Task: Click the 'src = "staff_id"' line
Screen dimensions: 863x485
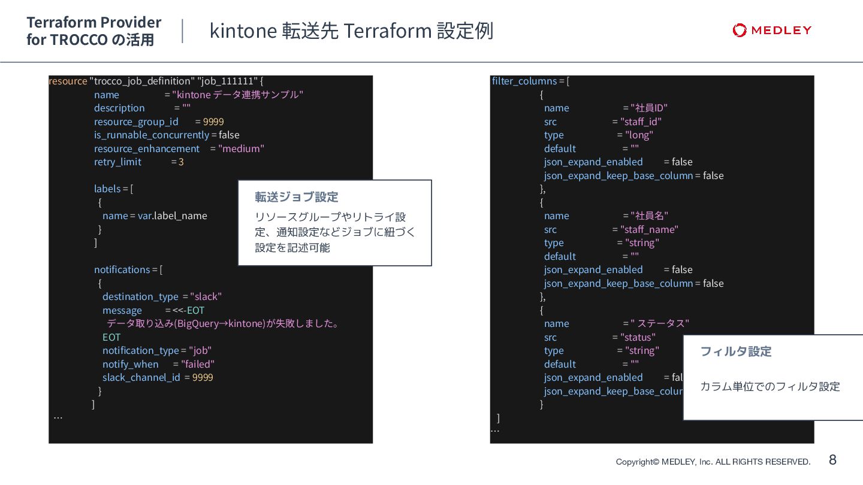Action: pyautogui.click(x=603, y=122)
